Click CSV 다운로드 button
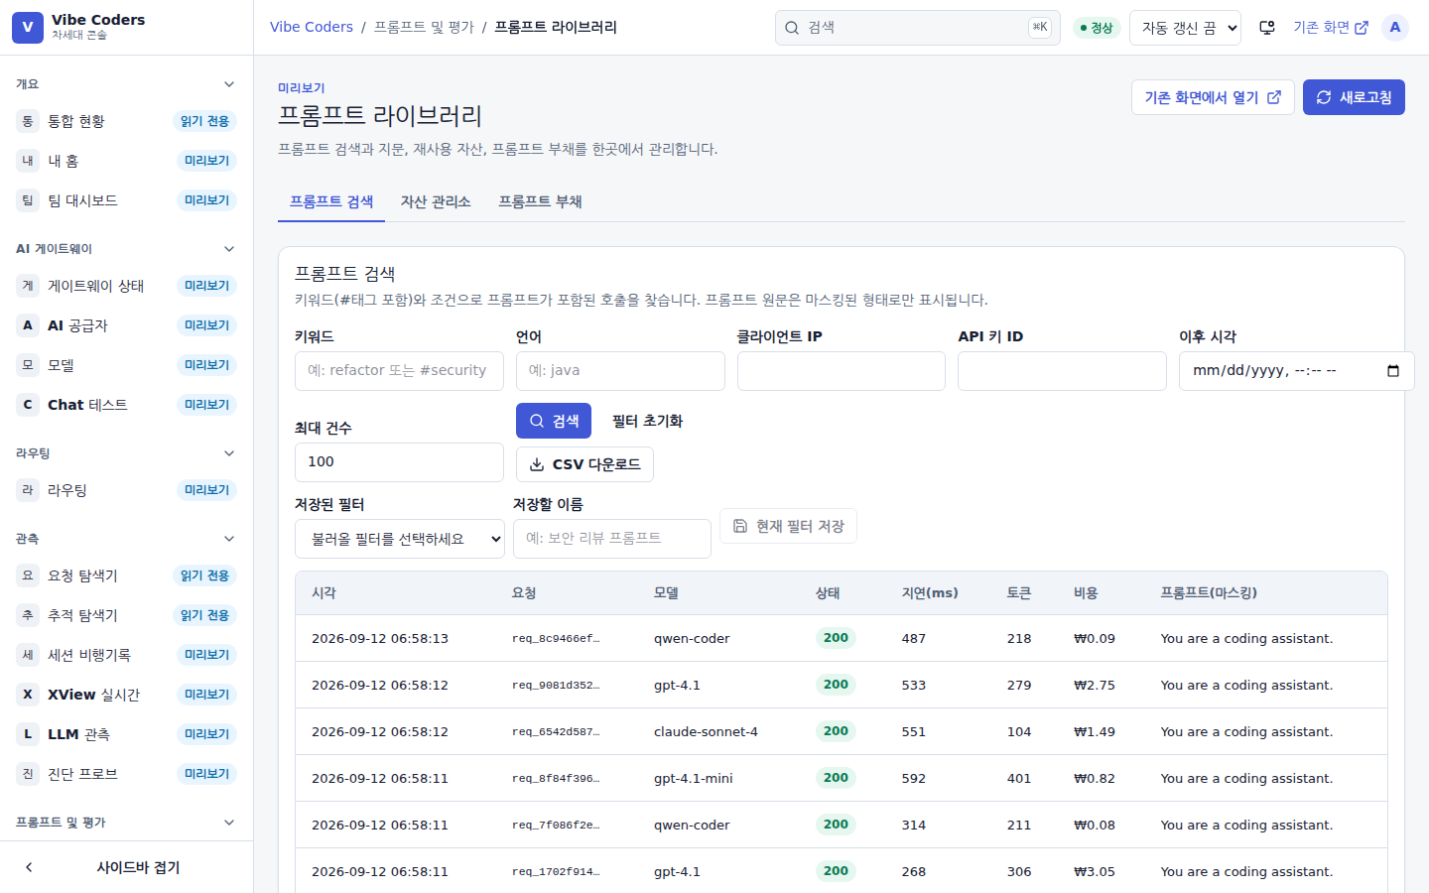The image size is (1429, 893). (x=585, y=464)
